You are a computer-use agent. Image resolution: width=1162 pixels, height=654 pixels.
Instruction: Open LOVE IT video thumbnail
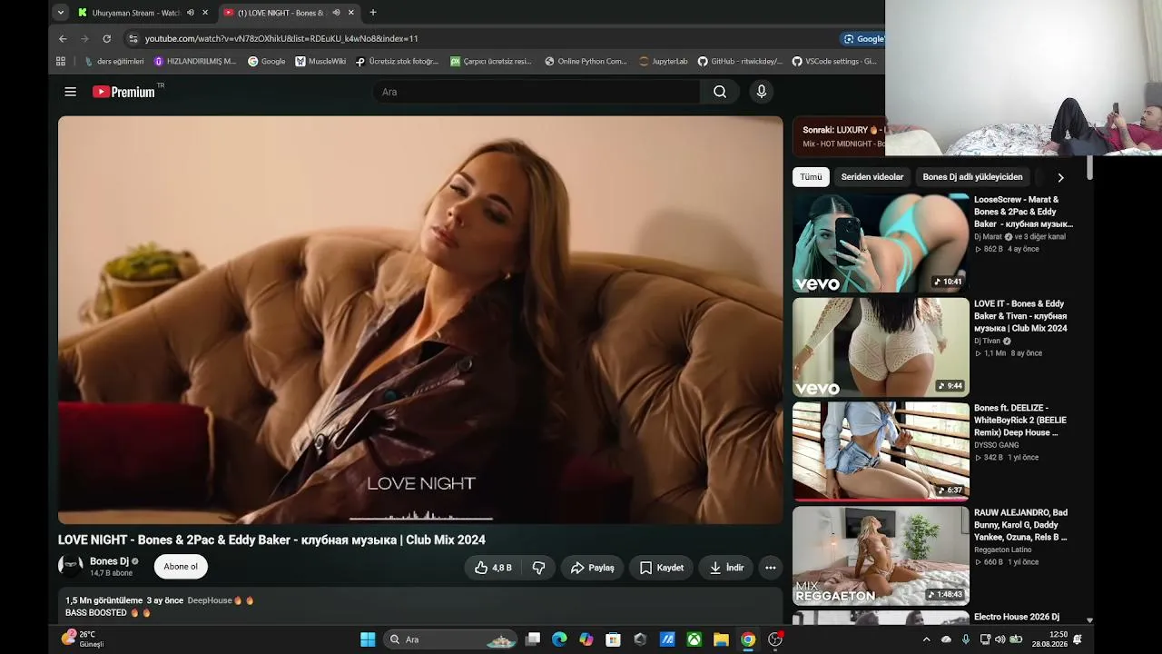click(x=881, y=347)
